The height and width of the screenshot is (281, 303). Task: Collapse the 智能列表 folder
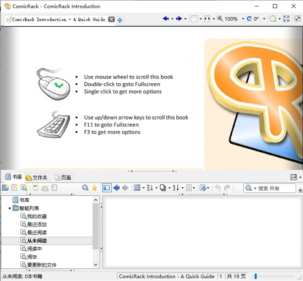[x=10, y=208]
